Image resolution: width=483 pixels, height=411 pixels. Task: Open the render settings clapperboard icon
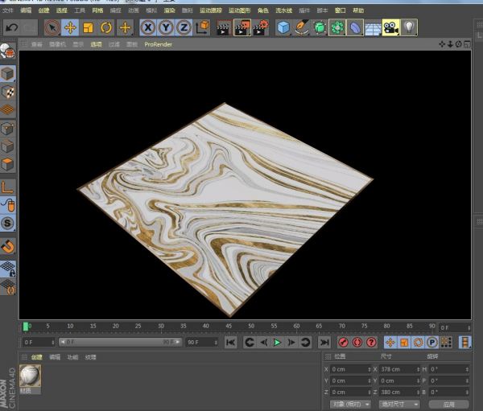[260, 27]
